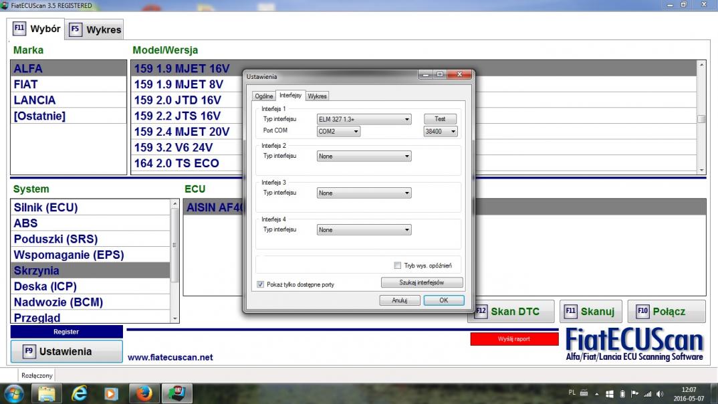
Task: Open main Wykres tab
Action: [94, 29]
